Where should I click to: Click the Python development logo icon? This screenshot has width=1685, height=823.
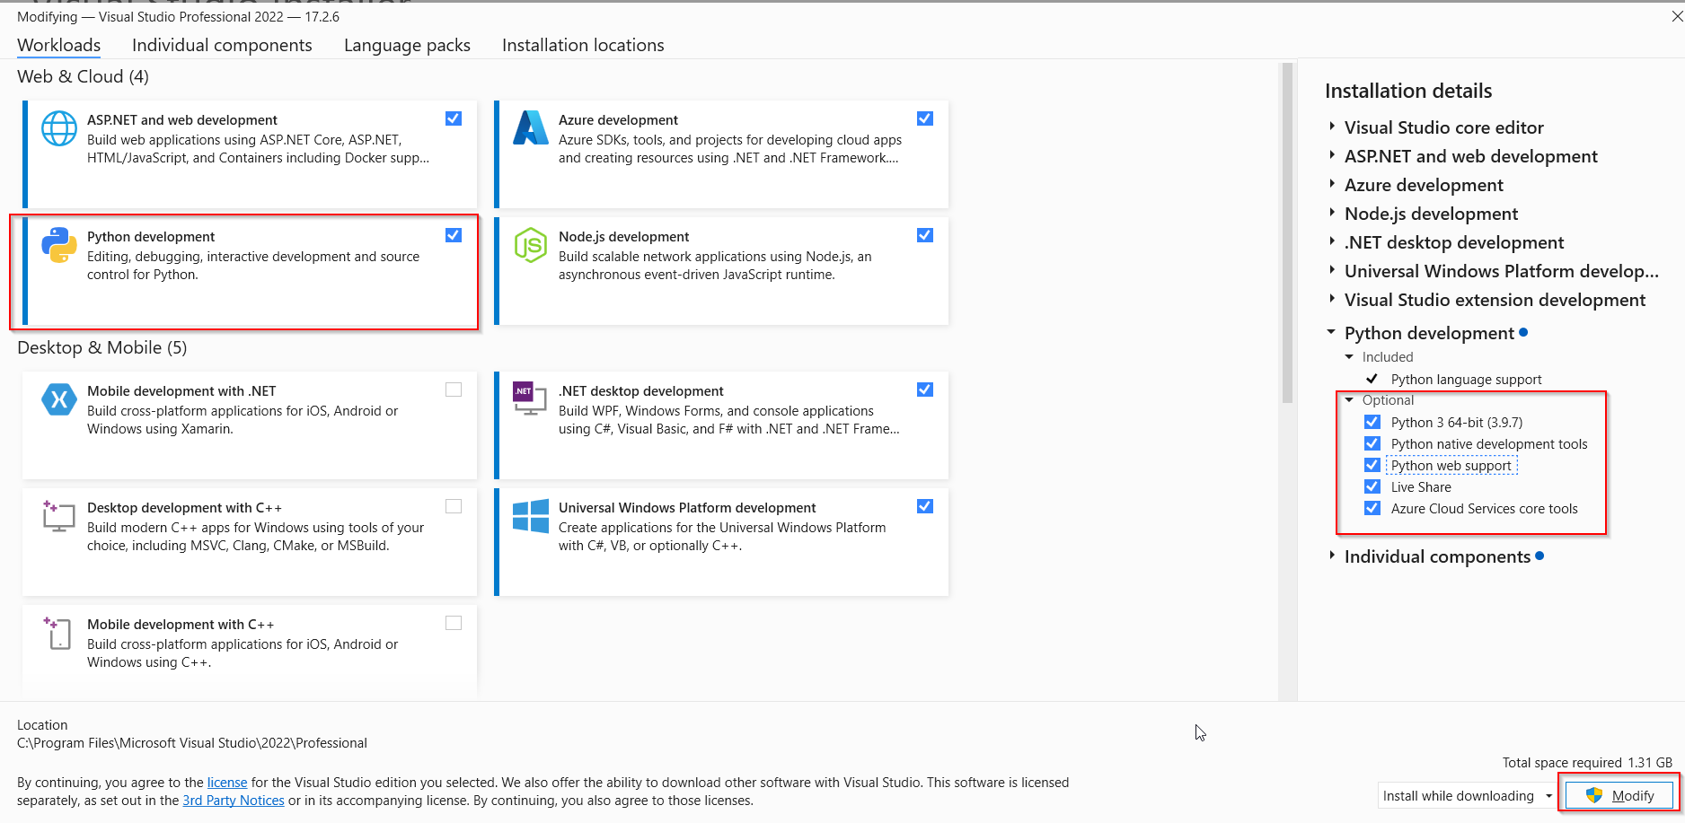(59, 245)
